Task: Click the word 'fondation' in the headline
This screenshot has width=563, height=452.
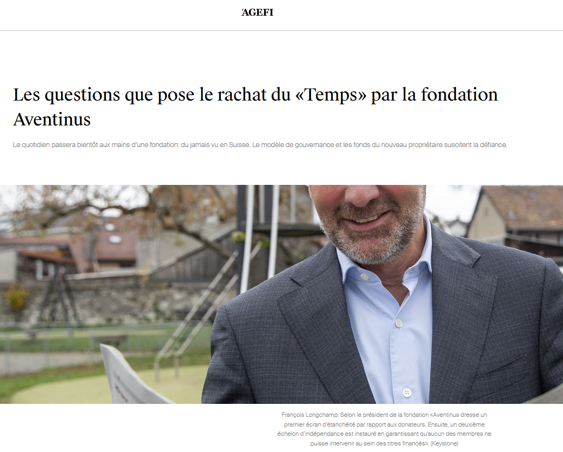Action: (x=459, y=95)
